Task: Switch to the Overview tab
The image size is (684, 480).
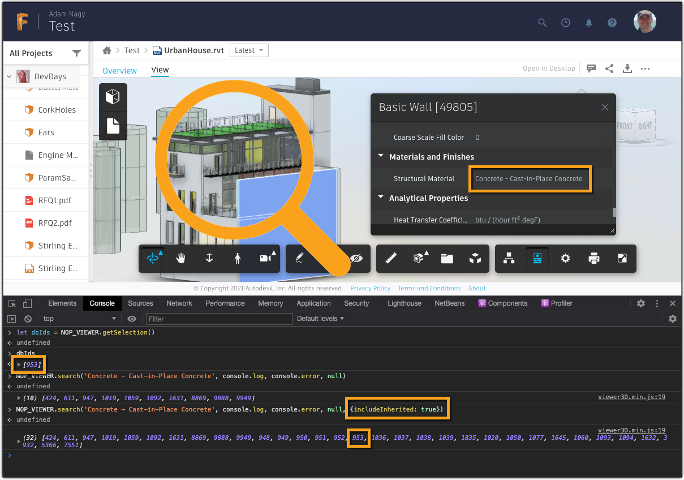Action: pyautogui.click(x=119, y=71)
